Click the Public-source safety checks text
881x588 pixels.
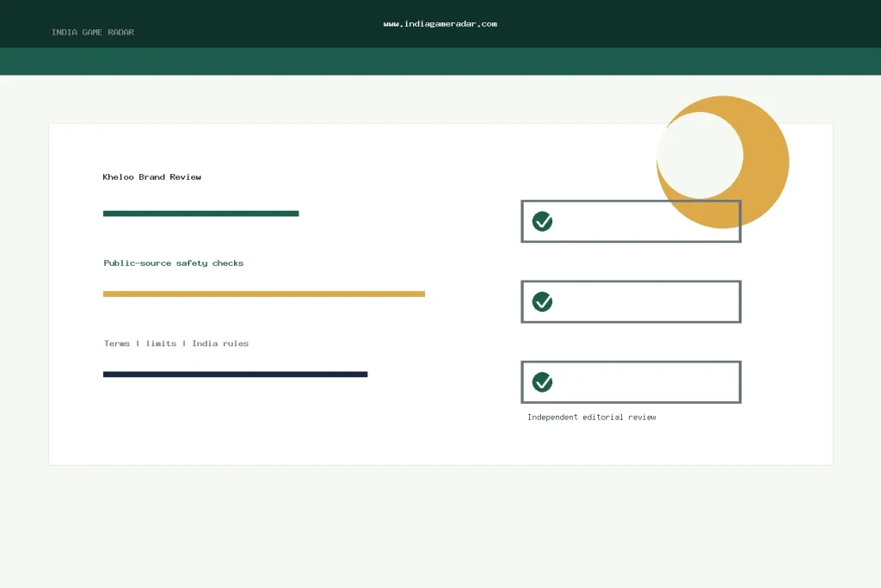point(174,263)
